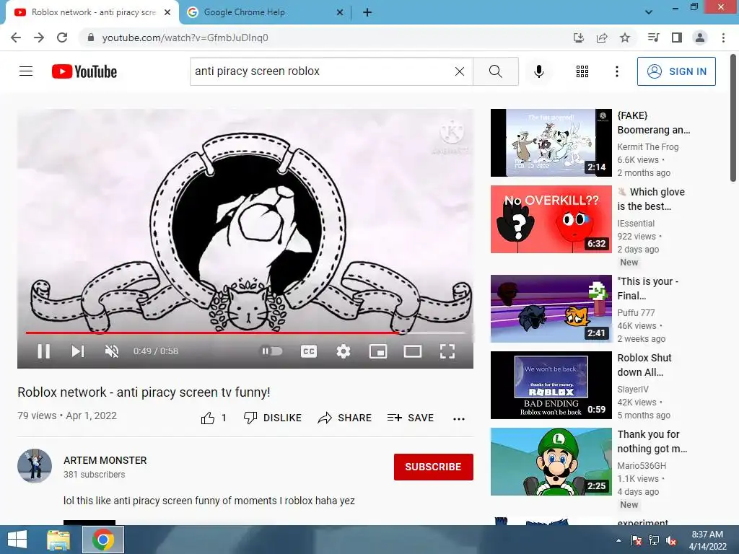Viewport: 739px width, 554px height.
Task: Click the YouTube search magnifier button
Action: [496, 71]
